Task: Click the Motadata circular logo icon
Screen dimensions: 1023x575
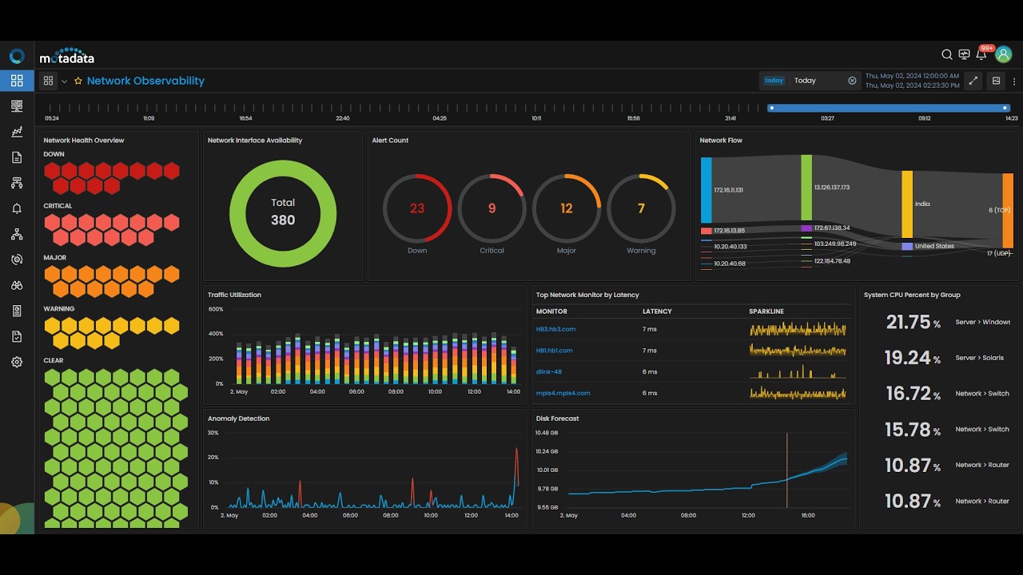Action: pos(17,57)
